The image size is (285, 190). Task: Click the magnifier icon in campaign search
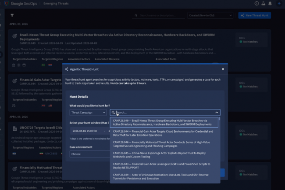coord(114,112)
